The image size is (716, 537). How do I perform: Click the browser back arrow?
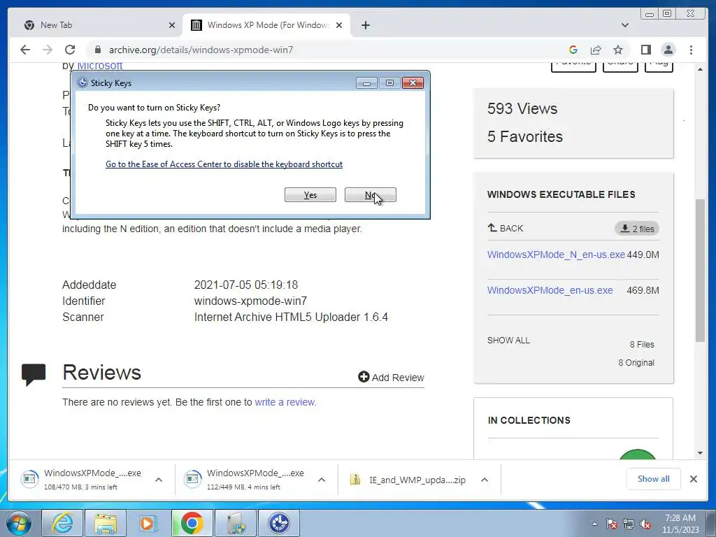pyautogui.click(x=25, y=50)
